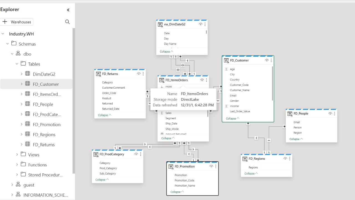
Task: Collapse the vw_DimDateG2 table card
Action: [x=166, y=51]
